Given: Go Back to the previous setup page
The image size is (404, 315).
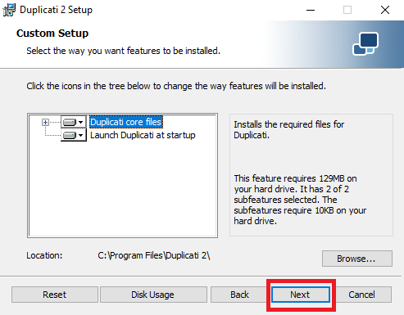Looking at the screenshot, I should click(x=239, y=295).
